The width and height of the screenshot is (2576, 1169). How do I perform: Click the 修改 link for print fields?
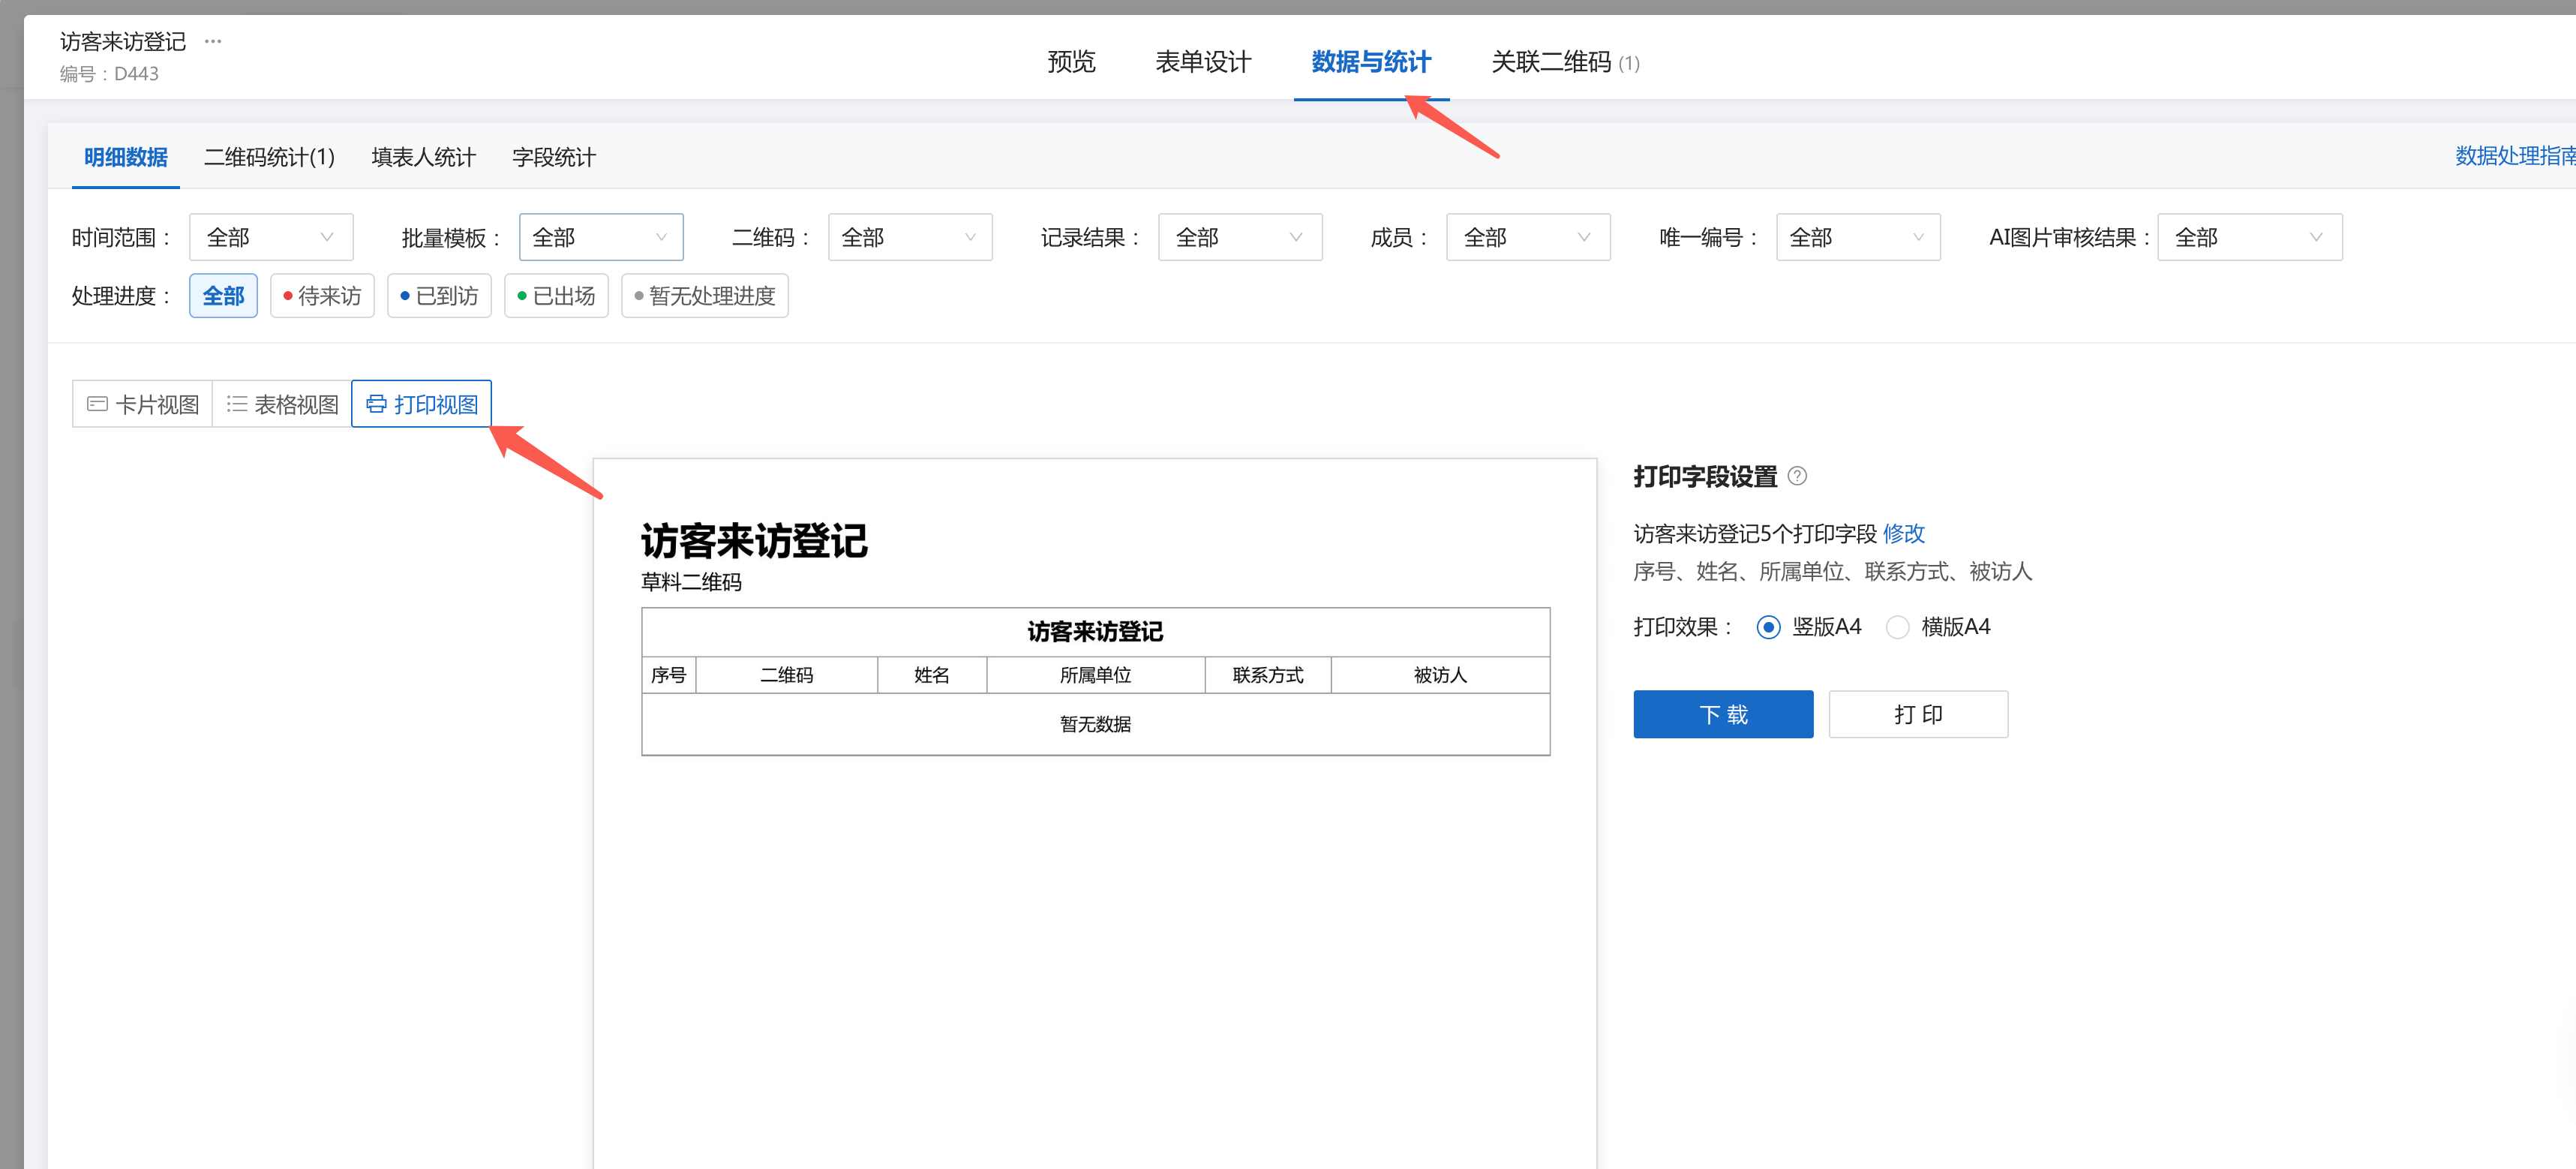click(1904, 533)
